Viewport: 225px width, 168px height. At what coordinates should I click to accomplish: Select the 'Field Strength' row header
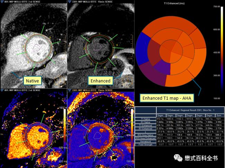(x=146, y=145)
